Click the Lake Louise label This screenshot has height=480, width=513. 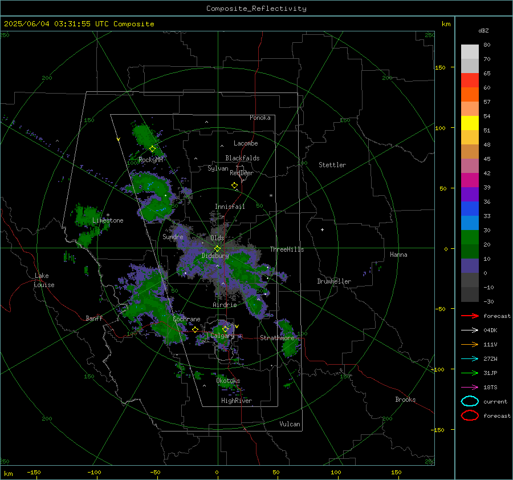[44, 280]
